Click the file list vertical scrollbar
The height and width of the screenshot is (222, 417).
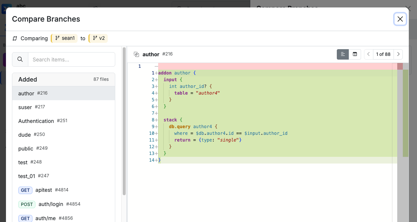tap(124, 121)
